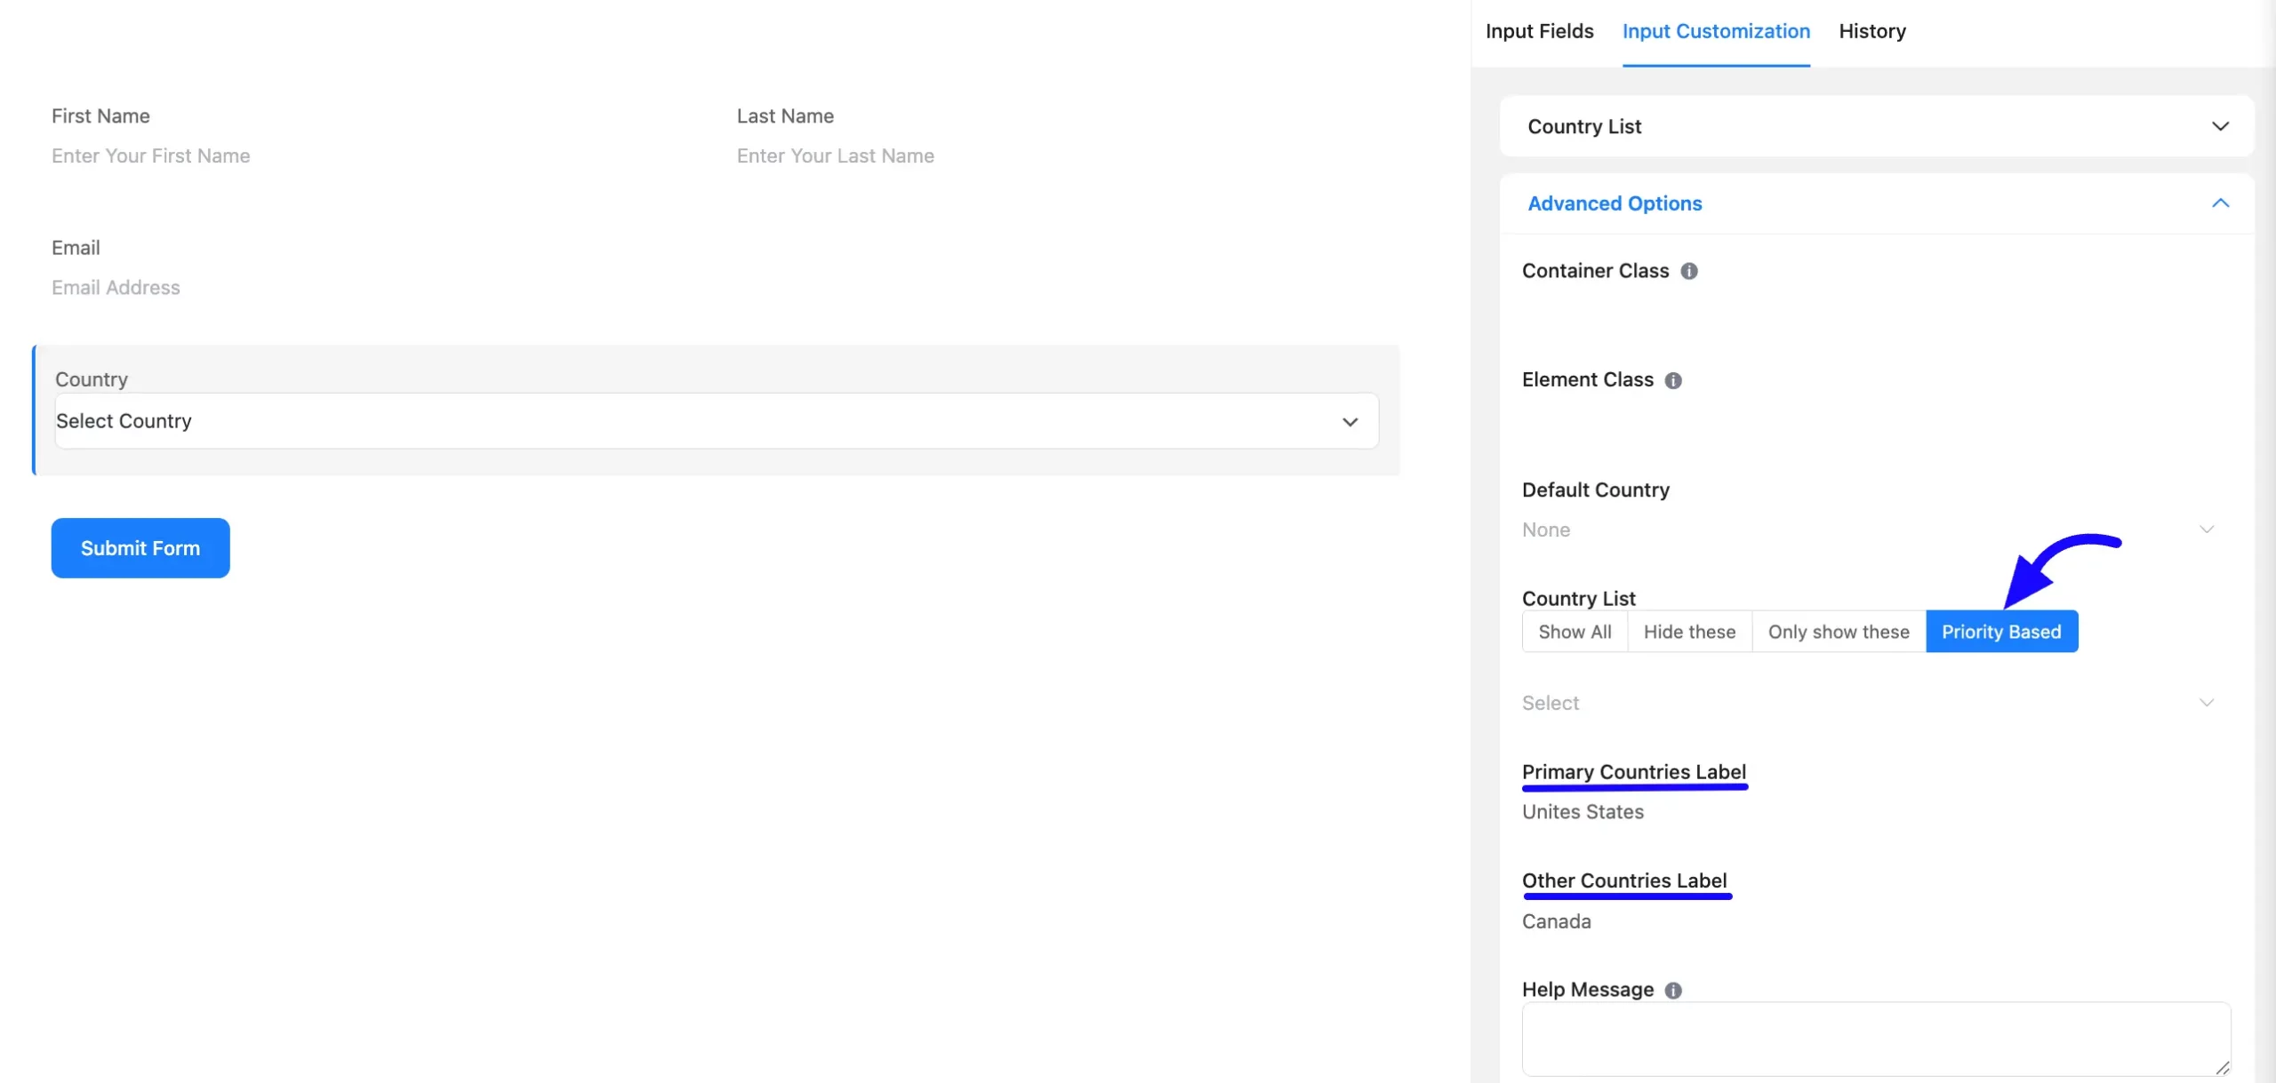2276x1083 pixels.
Task: Open Default Country dropdown
Action: pos(1869,530)
